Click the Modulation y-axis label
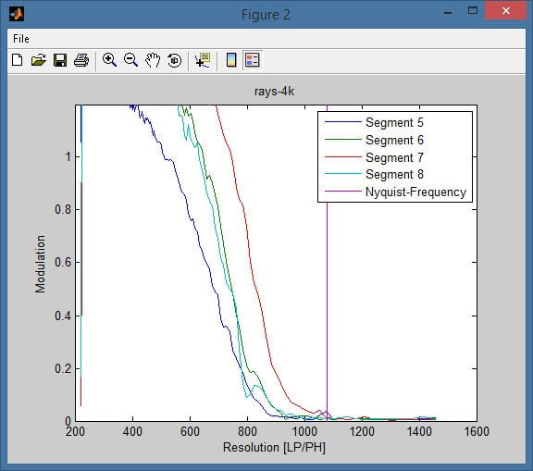This screenshot has width=533, height=471. pos(40,264)
